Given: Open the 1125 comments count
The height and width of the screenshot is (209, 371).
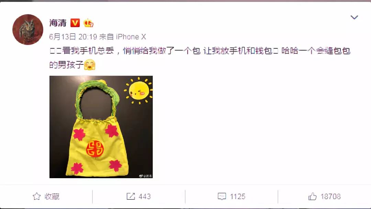Looking at the screenshot, I should pos(238,196).
